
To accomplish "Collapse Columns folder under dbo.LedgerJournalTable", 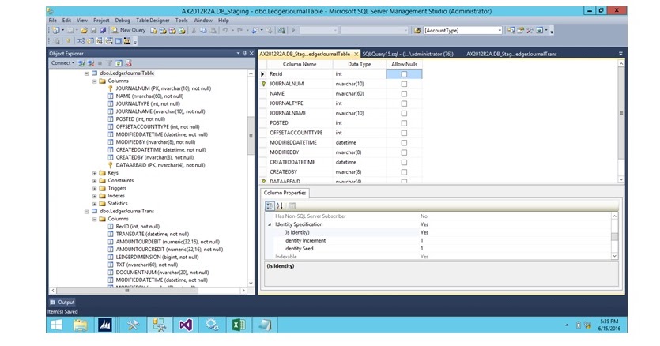I will coord(94,81).
